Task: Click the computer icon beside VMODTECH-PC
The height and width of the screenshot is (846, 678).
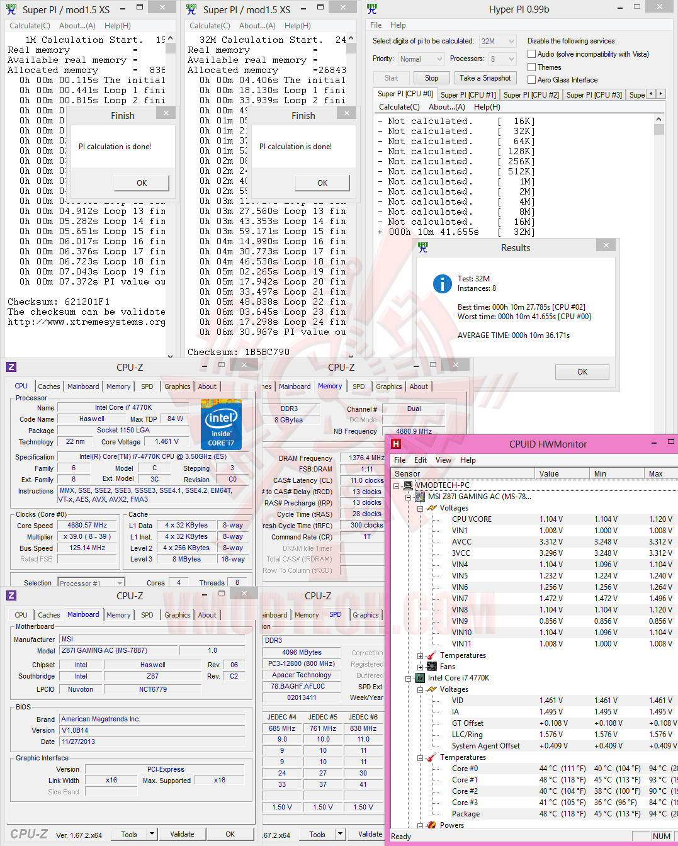Action: (x=409, y=485)
